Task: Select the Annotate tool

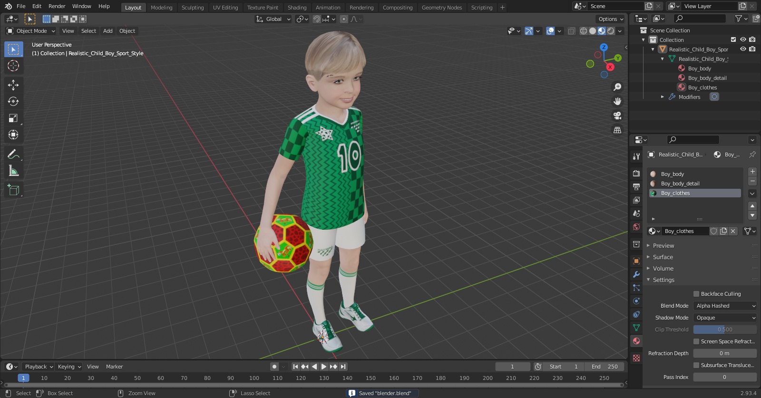Action: pyautogui.click(x=13, y=154)
